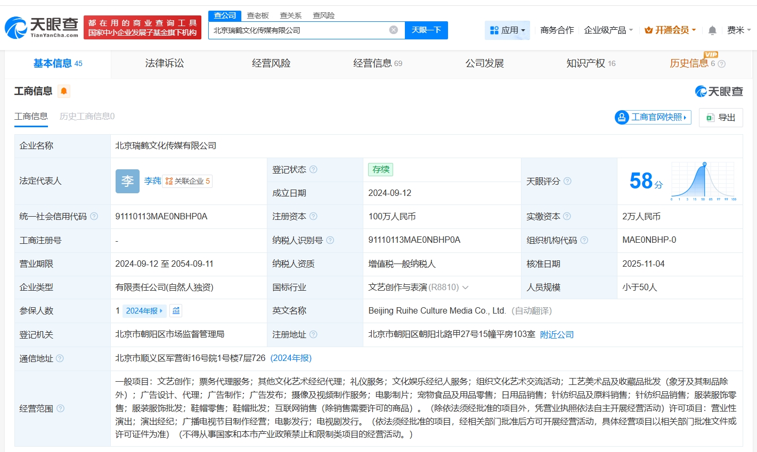757x452 pixels.
Task: Click help icon next to 天眼评分
Action: (567, 181)
